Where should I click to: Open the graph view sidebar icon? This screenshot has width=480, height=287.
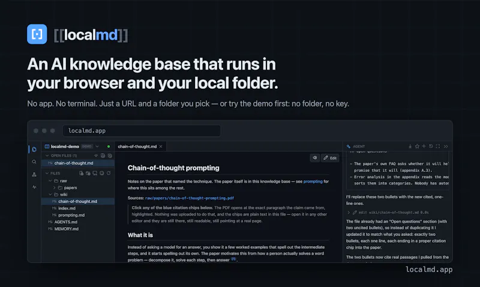pyautogui.click(x=34, y=174)
